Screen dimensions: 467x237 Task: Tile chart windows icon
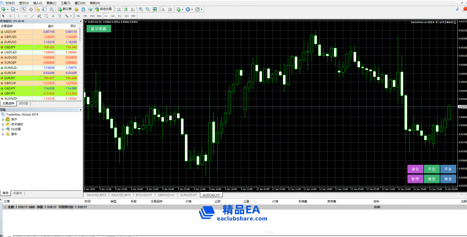coord(155,9)
